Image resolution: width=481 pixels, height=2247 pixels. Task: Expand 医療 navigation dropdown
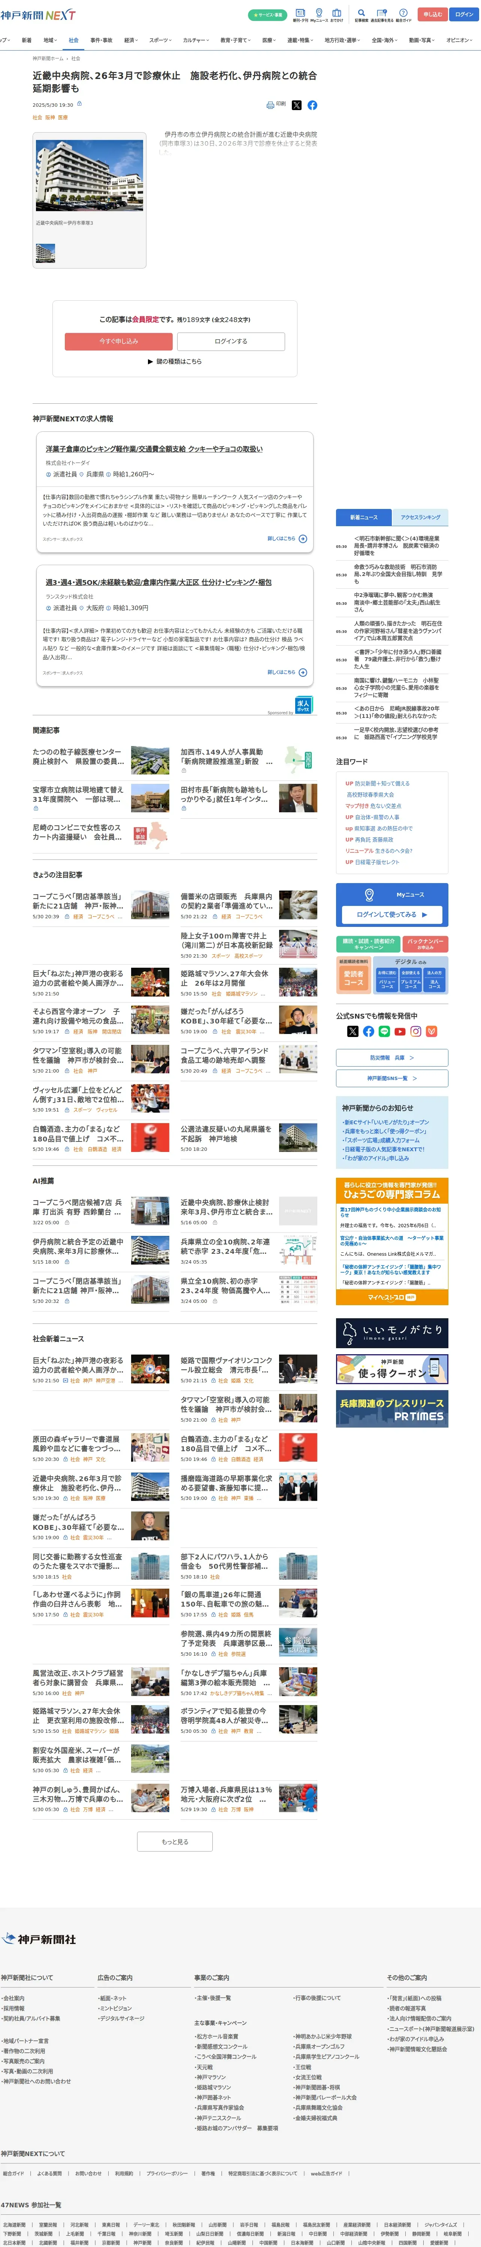tap(270, 40)
